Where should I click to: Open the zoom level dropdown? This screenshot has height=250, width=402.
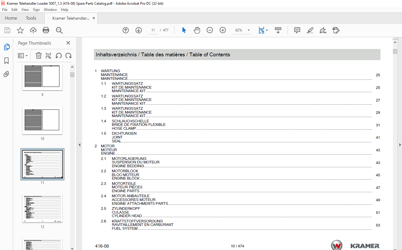click(249, 30)
